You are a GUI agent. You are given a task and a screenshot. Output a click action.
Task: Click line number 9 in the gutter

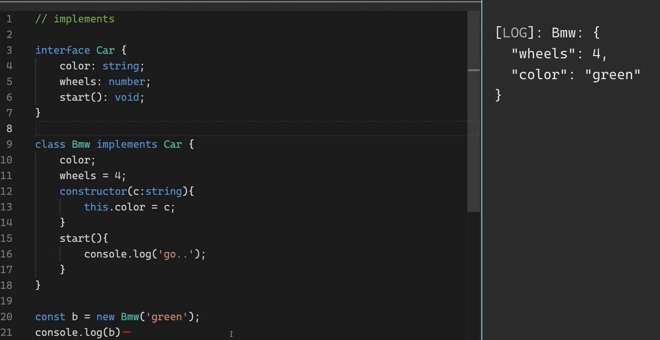point(9,144)
